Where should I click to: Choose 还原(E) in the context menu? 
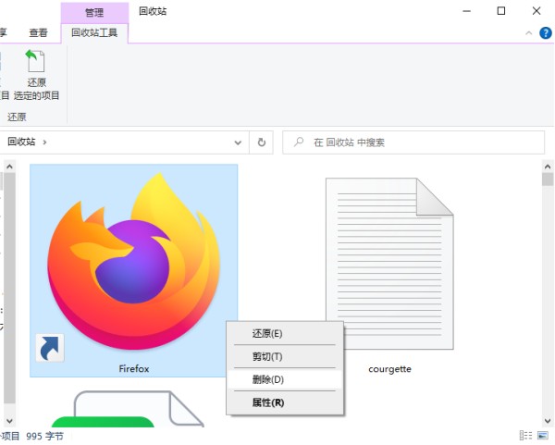(x=285, y=333)
